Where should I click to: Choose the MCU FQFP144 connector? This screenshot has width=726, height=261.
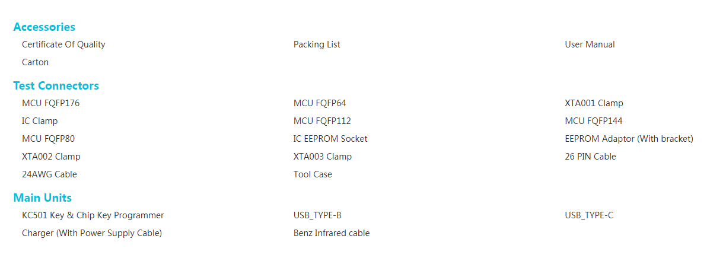click(x=594, y=121)
